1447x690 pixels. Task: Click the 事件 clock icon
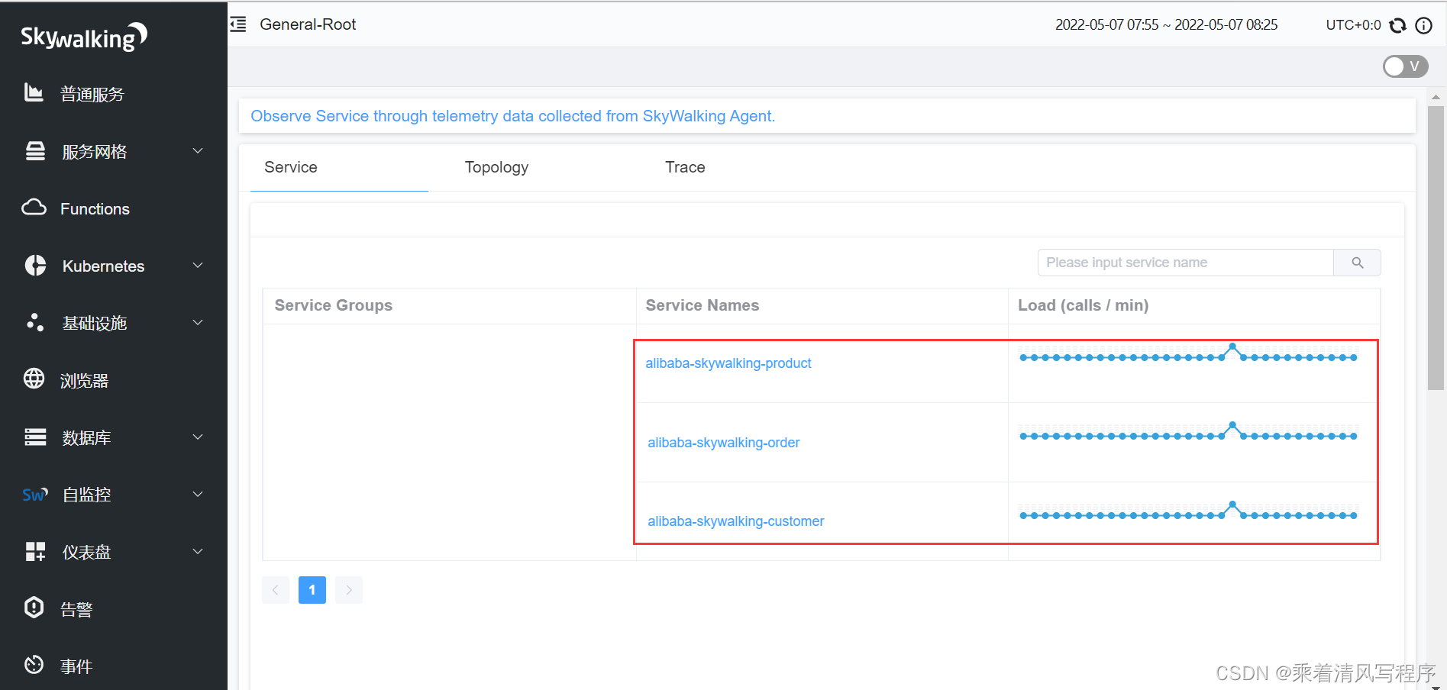34,665
